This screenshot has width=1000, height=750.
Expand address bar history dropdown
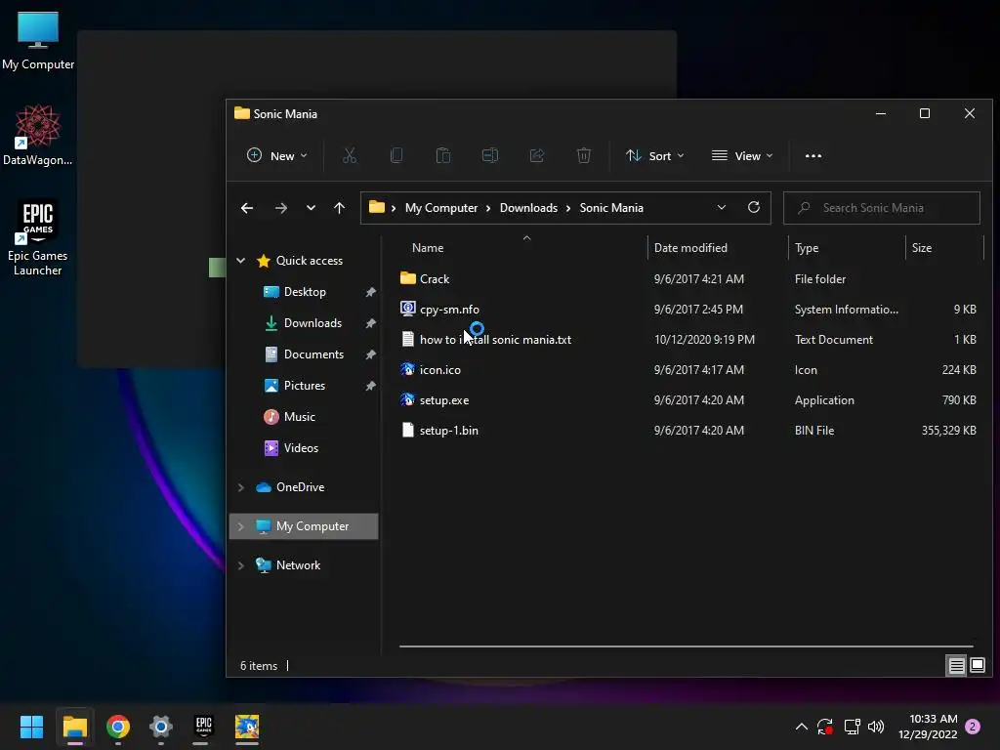click(722, 207)
